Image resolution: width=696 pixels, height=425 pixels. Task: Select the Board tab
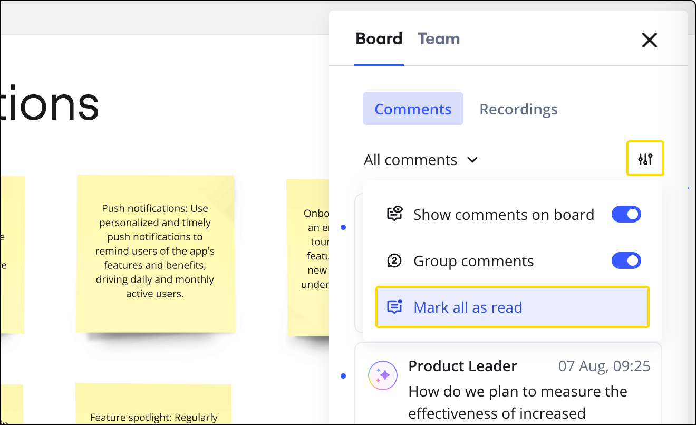379,39
